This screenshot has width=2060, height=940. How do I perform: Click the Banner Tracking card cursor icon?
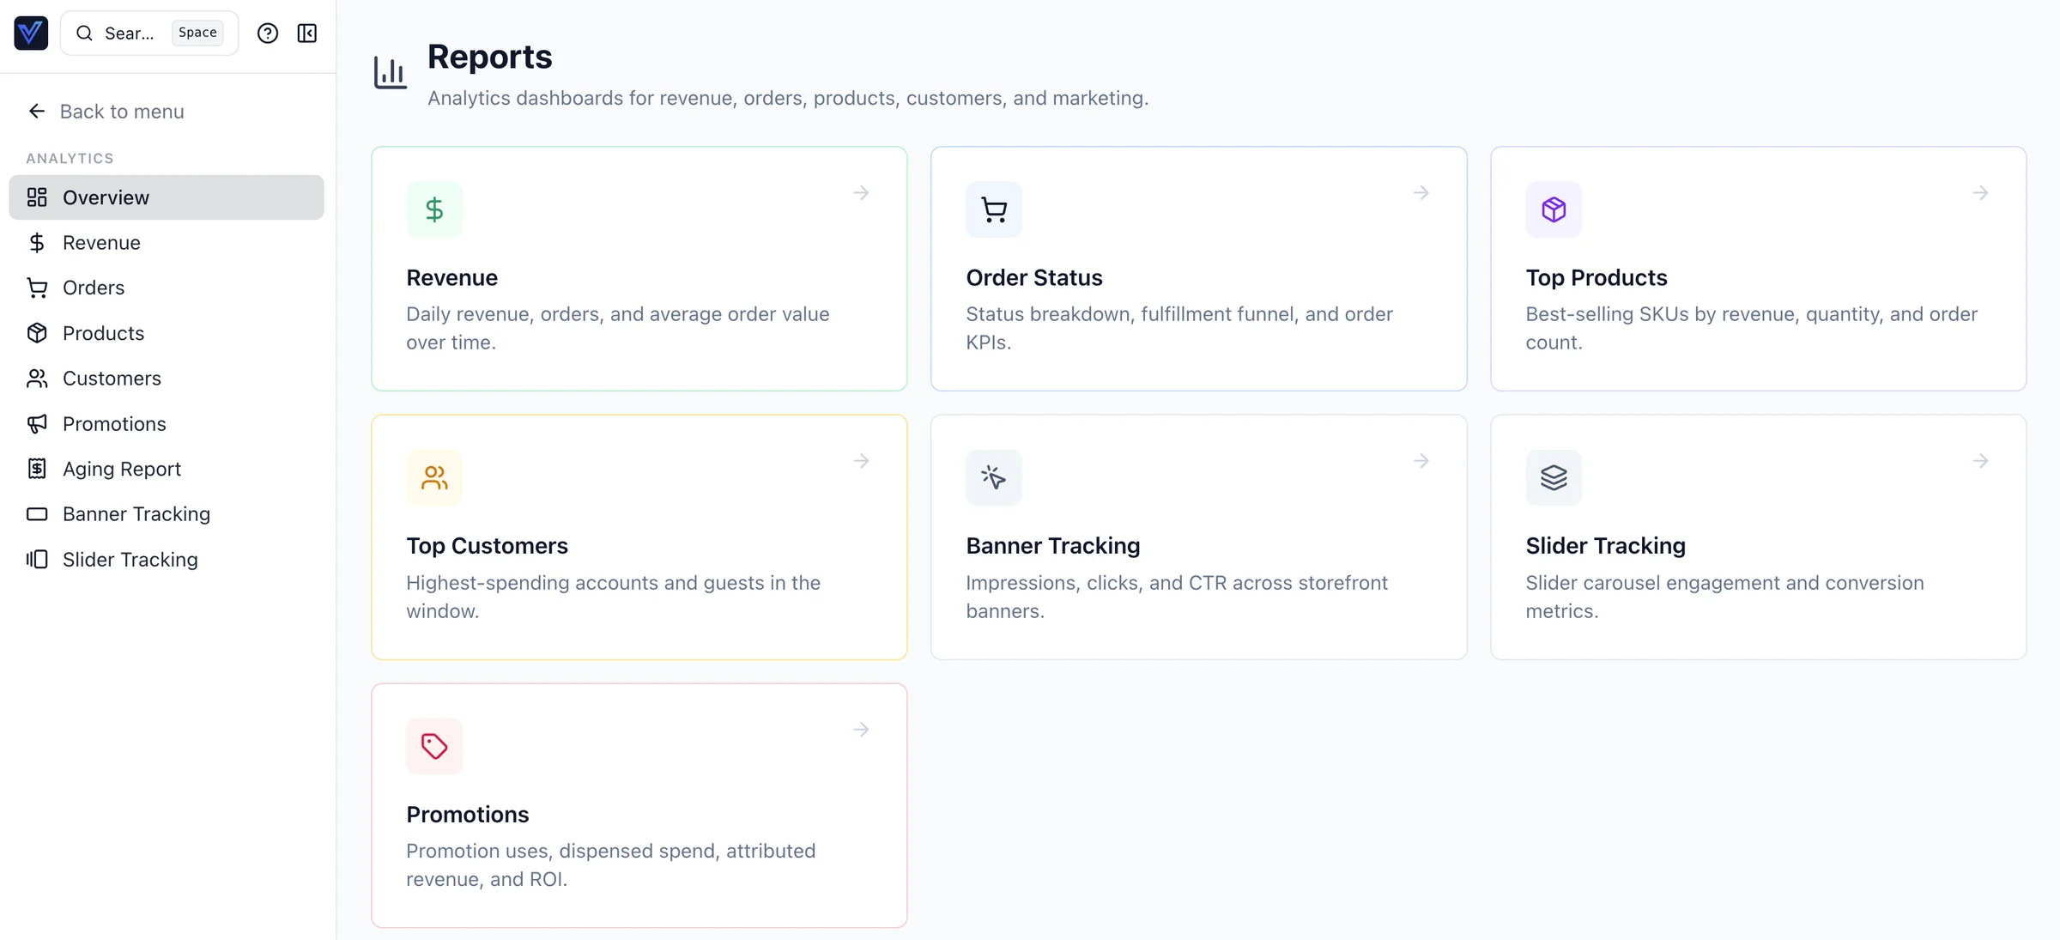(x=993, y=477)
